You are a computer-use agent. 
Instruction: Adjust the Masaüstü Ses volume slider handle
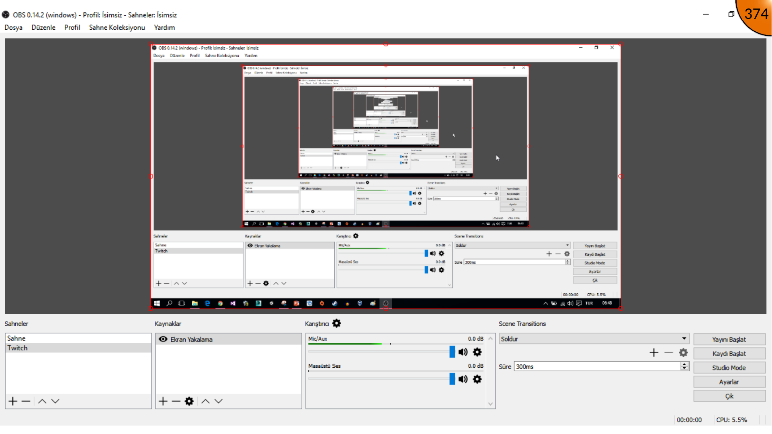(452, 379)
